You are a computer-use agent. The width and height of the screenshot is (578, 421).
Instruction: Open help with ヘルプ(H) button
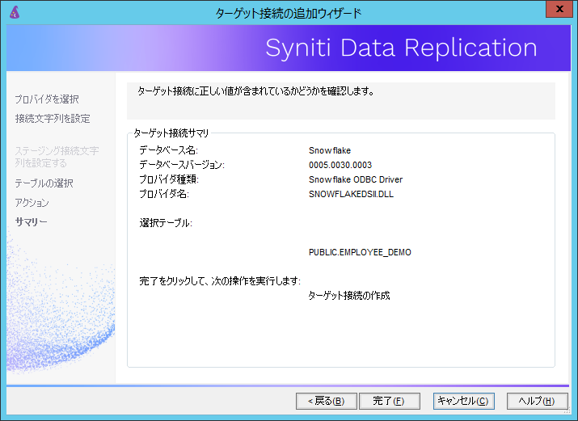click(x=537, y=401)
